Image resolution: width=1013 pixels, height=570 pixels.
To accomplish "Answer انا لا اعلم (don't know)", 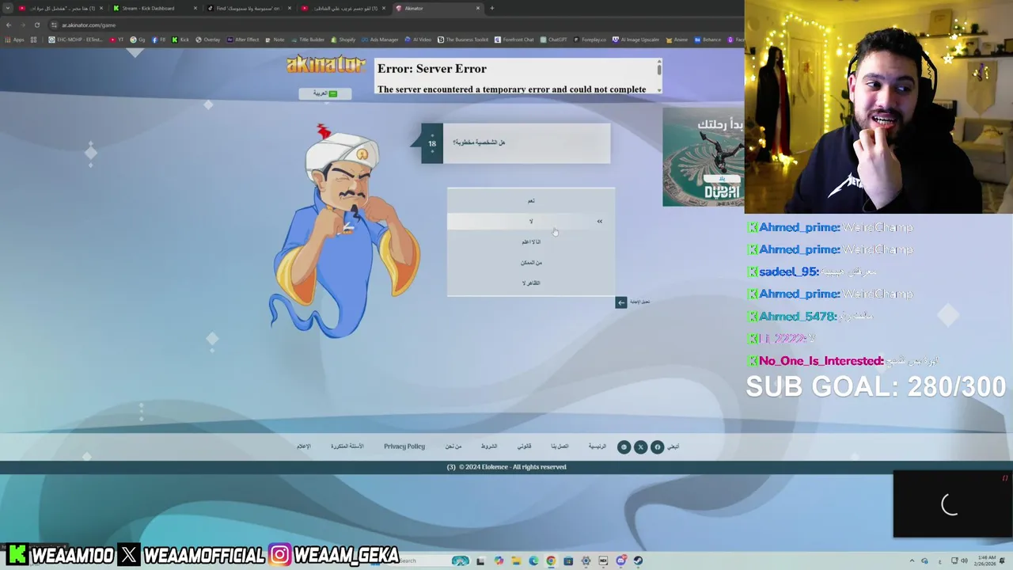I will (531, 241).
